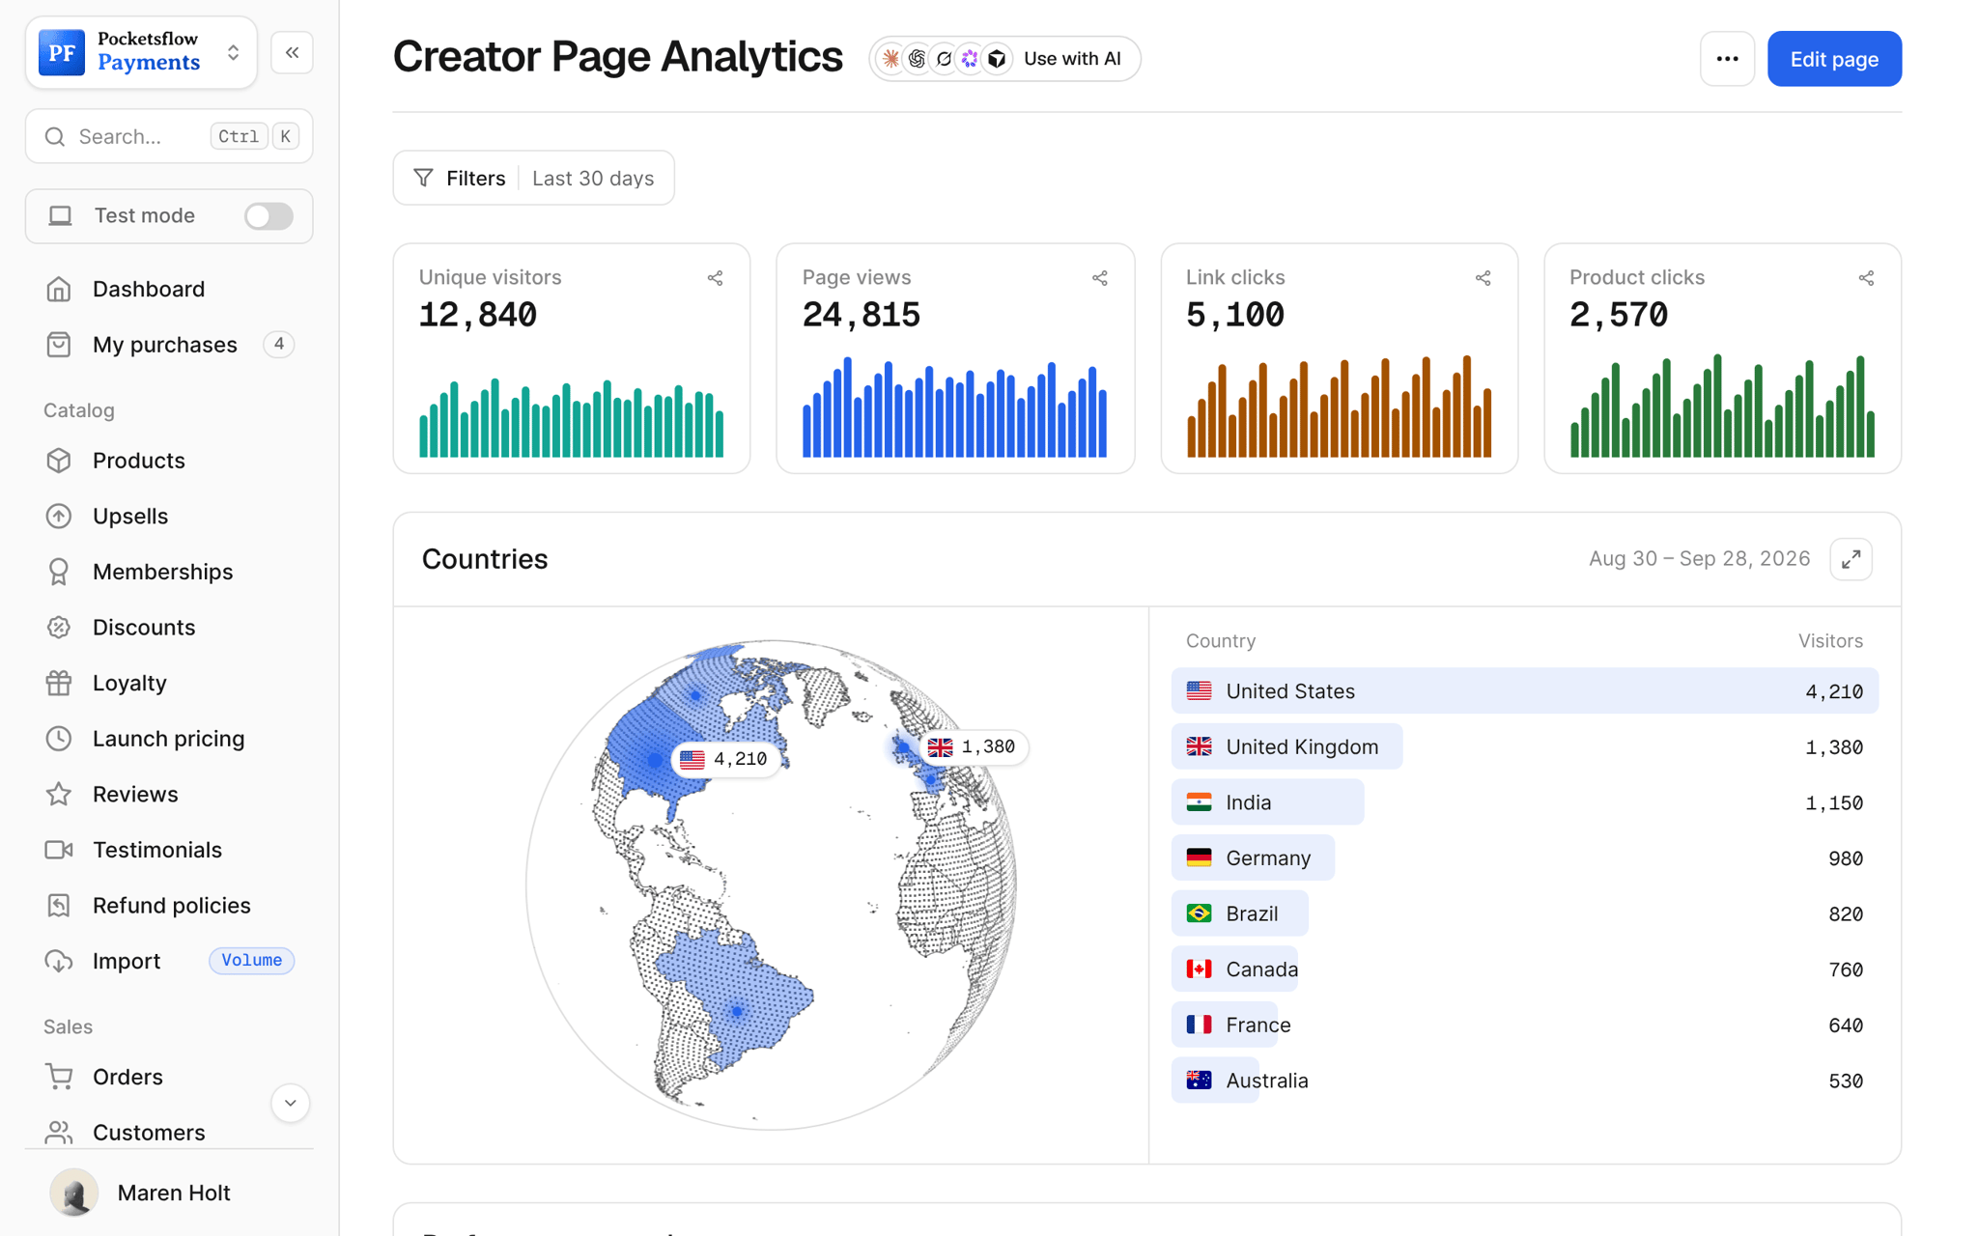The width and height of the screenshot is (1978, 1236).
Task: Toggle the Test mode switch
Action: 268,215
